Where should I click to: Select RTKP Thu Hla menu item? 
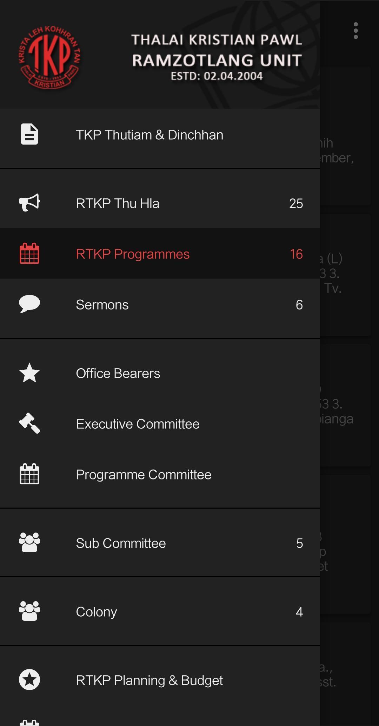[x=118, y=204]
